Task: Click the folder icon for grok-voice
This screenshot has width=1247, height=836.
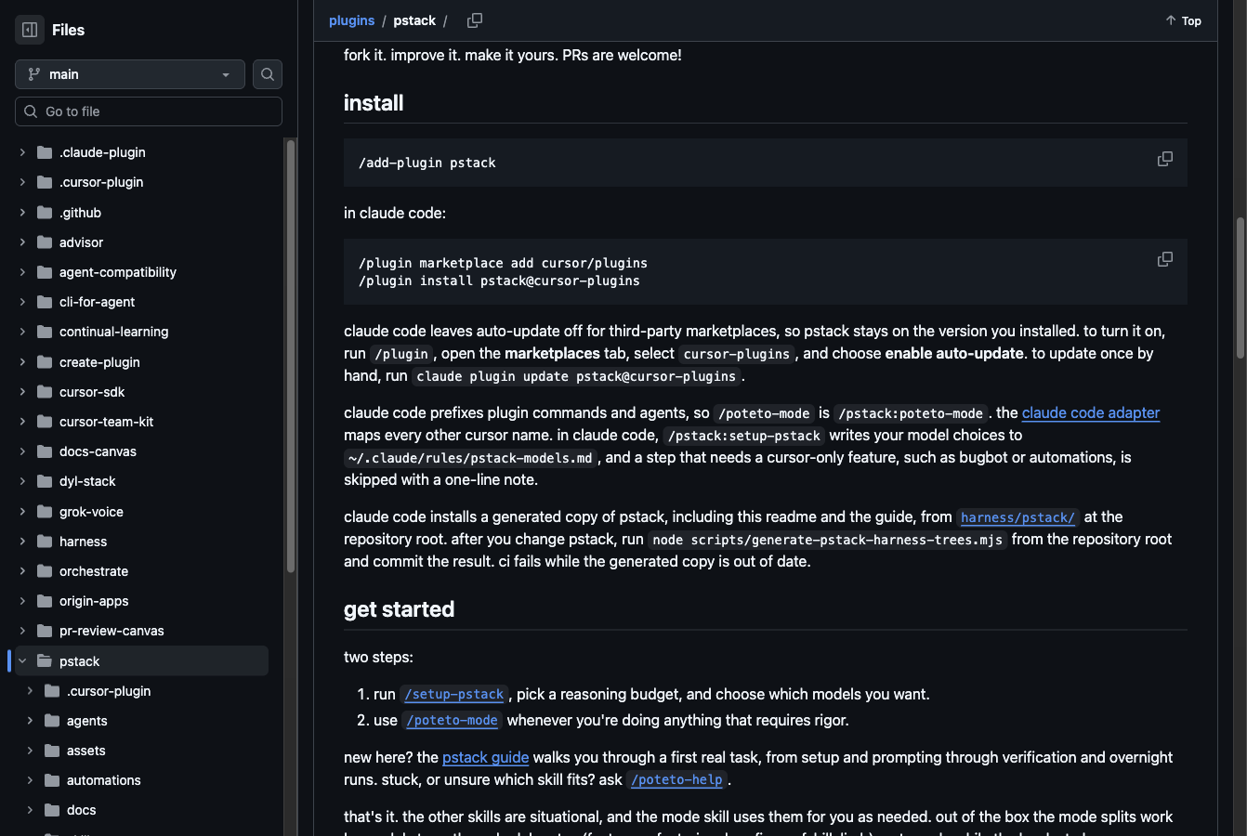Action: [45, 512]
